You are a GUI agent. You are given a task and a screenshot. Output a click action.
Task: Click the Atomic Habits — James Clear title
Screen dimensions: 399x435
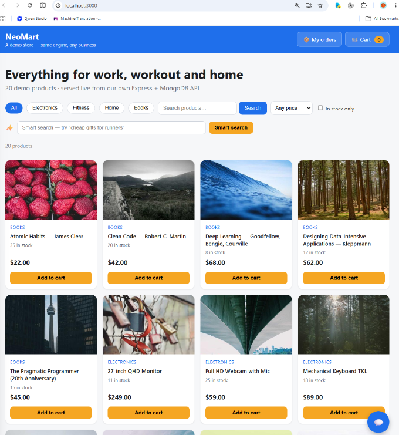(x=46, y=237)
